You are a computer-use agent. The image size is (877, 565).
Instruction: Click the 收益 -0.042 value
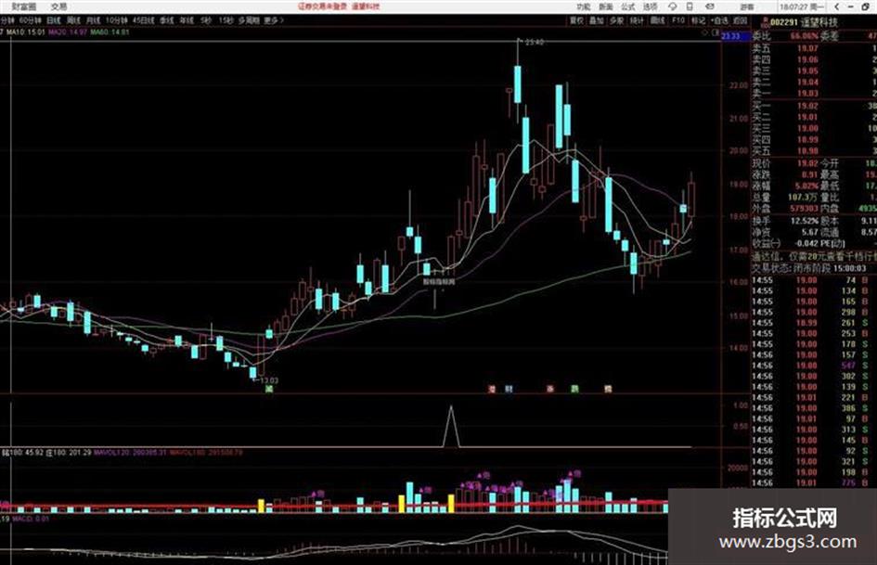click(806, 243)
